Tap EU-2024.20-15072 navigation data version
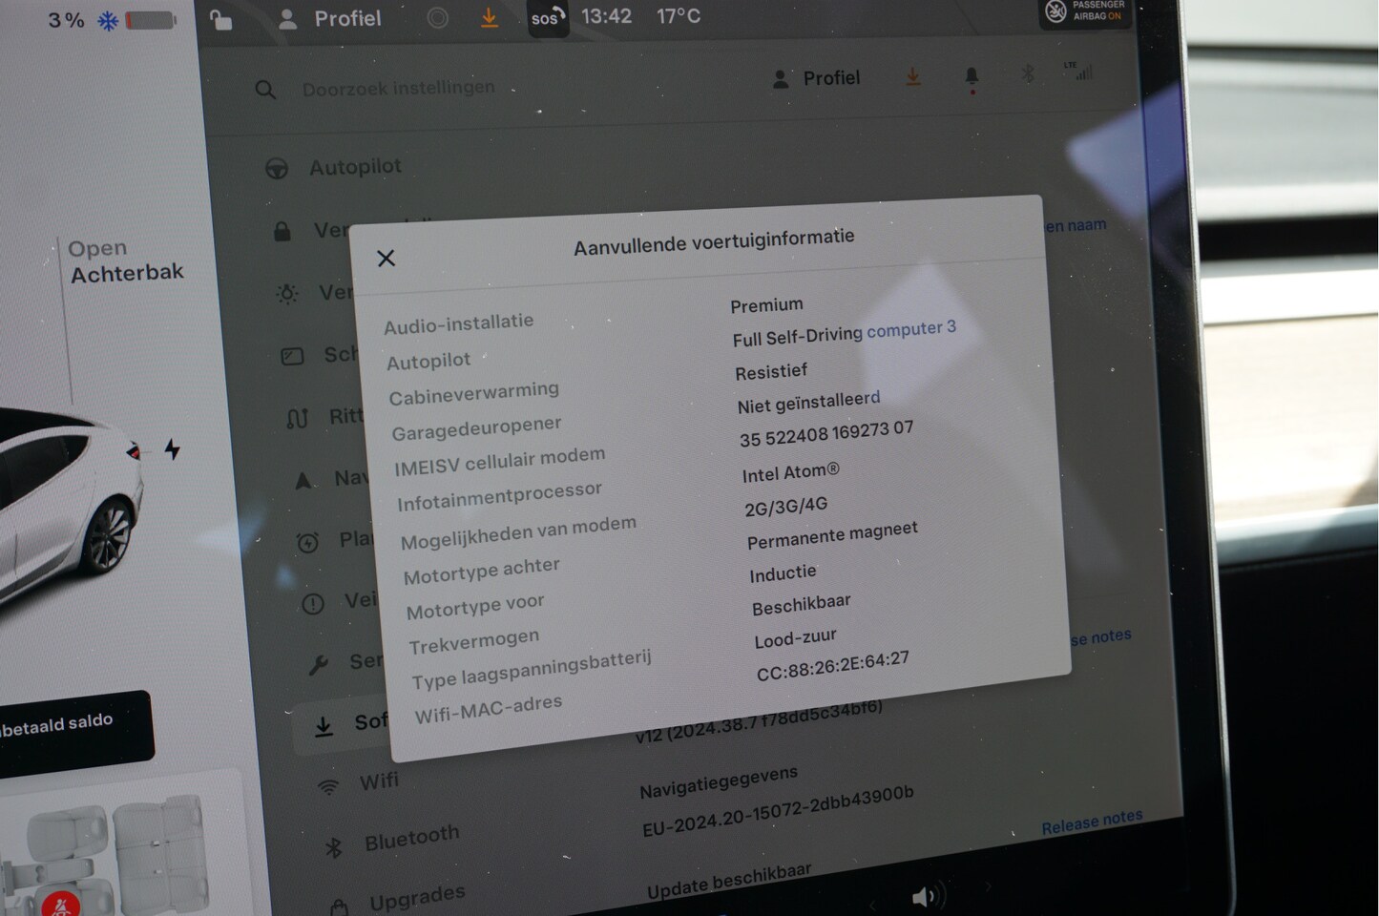The height and width of the screenshot is (916, 1379). [778, 811]
